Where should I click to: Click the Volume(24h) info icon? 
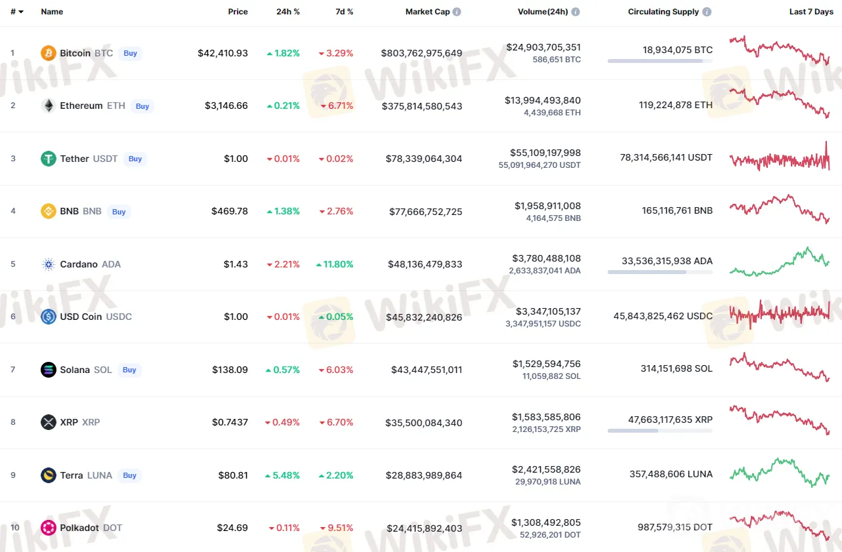pyautogui.click(x=576, y=12)
